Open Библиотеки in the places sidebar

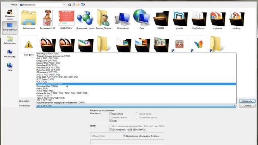[x=10, y=40]
